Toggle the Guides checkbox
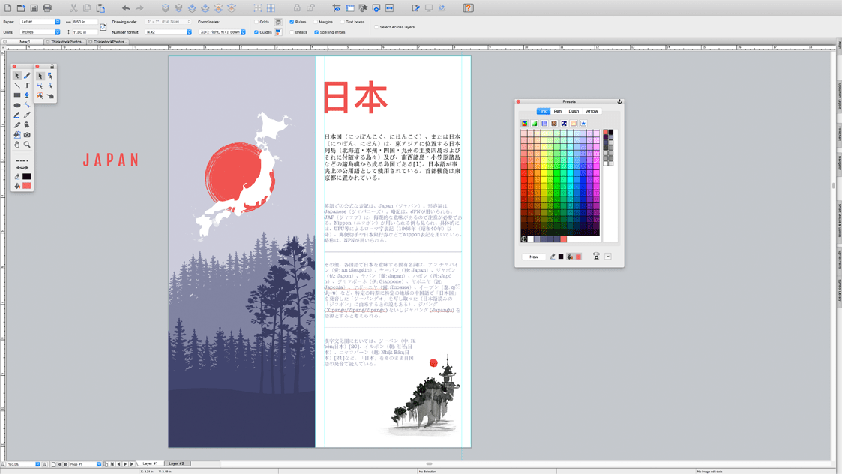The image size is (842, 474). pyautogui.click(x=256, y=32)
